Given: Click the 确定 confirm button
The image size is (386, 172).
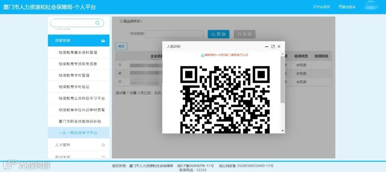Looking at the screenshot, I should (122, 46).
